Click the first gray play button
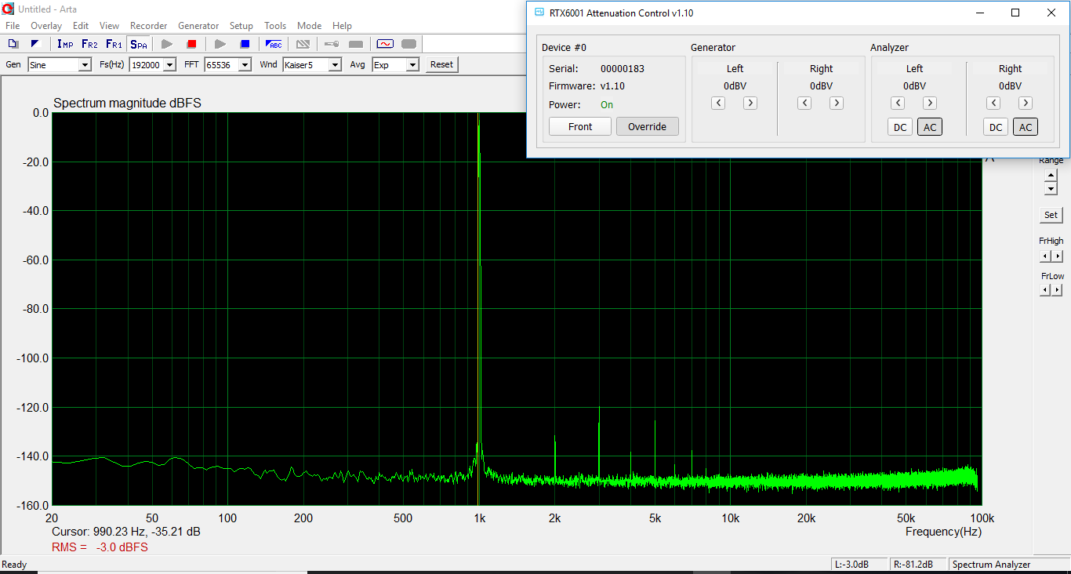Viewport: 1071px width, 574px height. point(167,44)
